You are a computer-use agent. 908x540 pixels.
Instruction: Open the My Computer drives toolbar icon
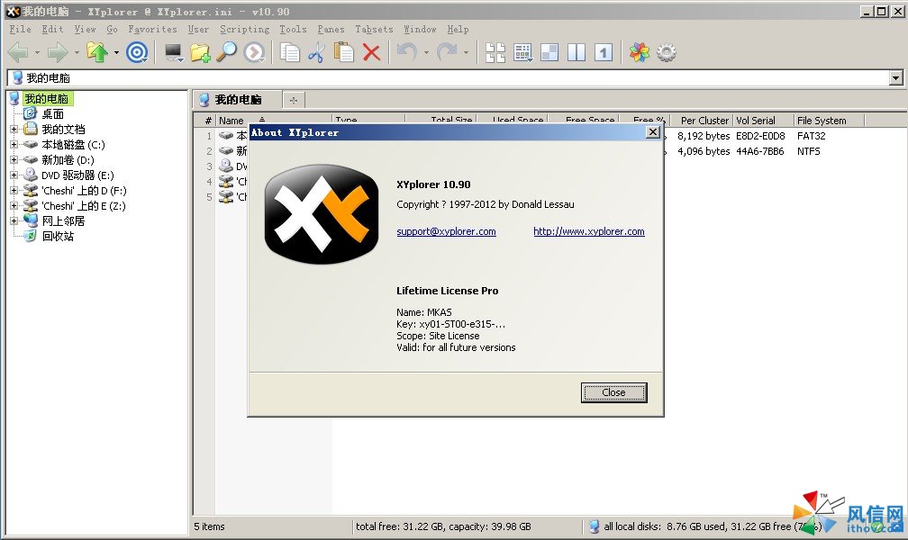[x=173, y=53]
